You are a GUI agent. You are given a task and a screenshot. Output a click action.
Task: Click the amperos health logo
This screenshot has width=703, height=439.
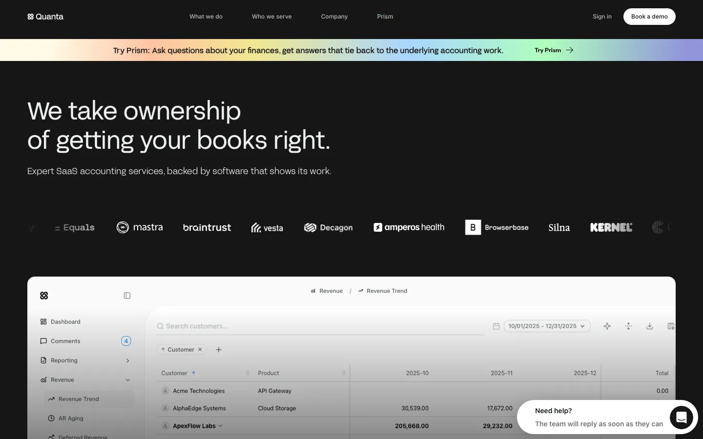(x=409, y=227)
